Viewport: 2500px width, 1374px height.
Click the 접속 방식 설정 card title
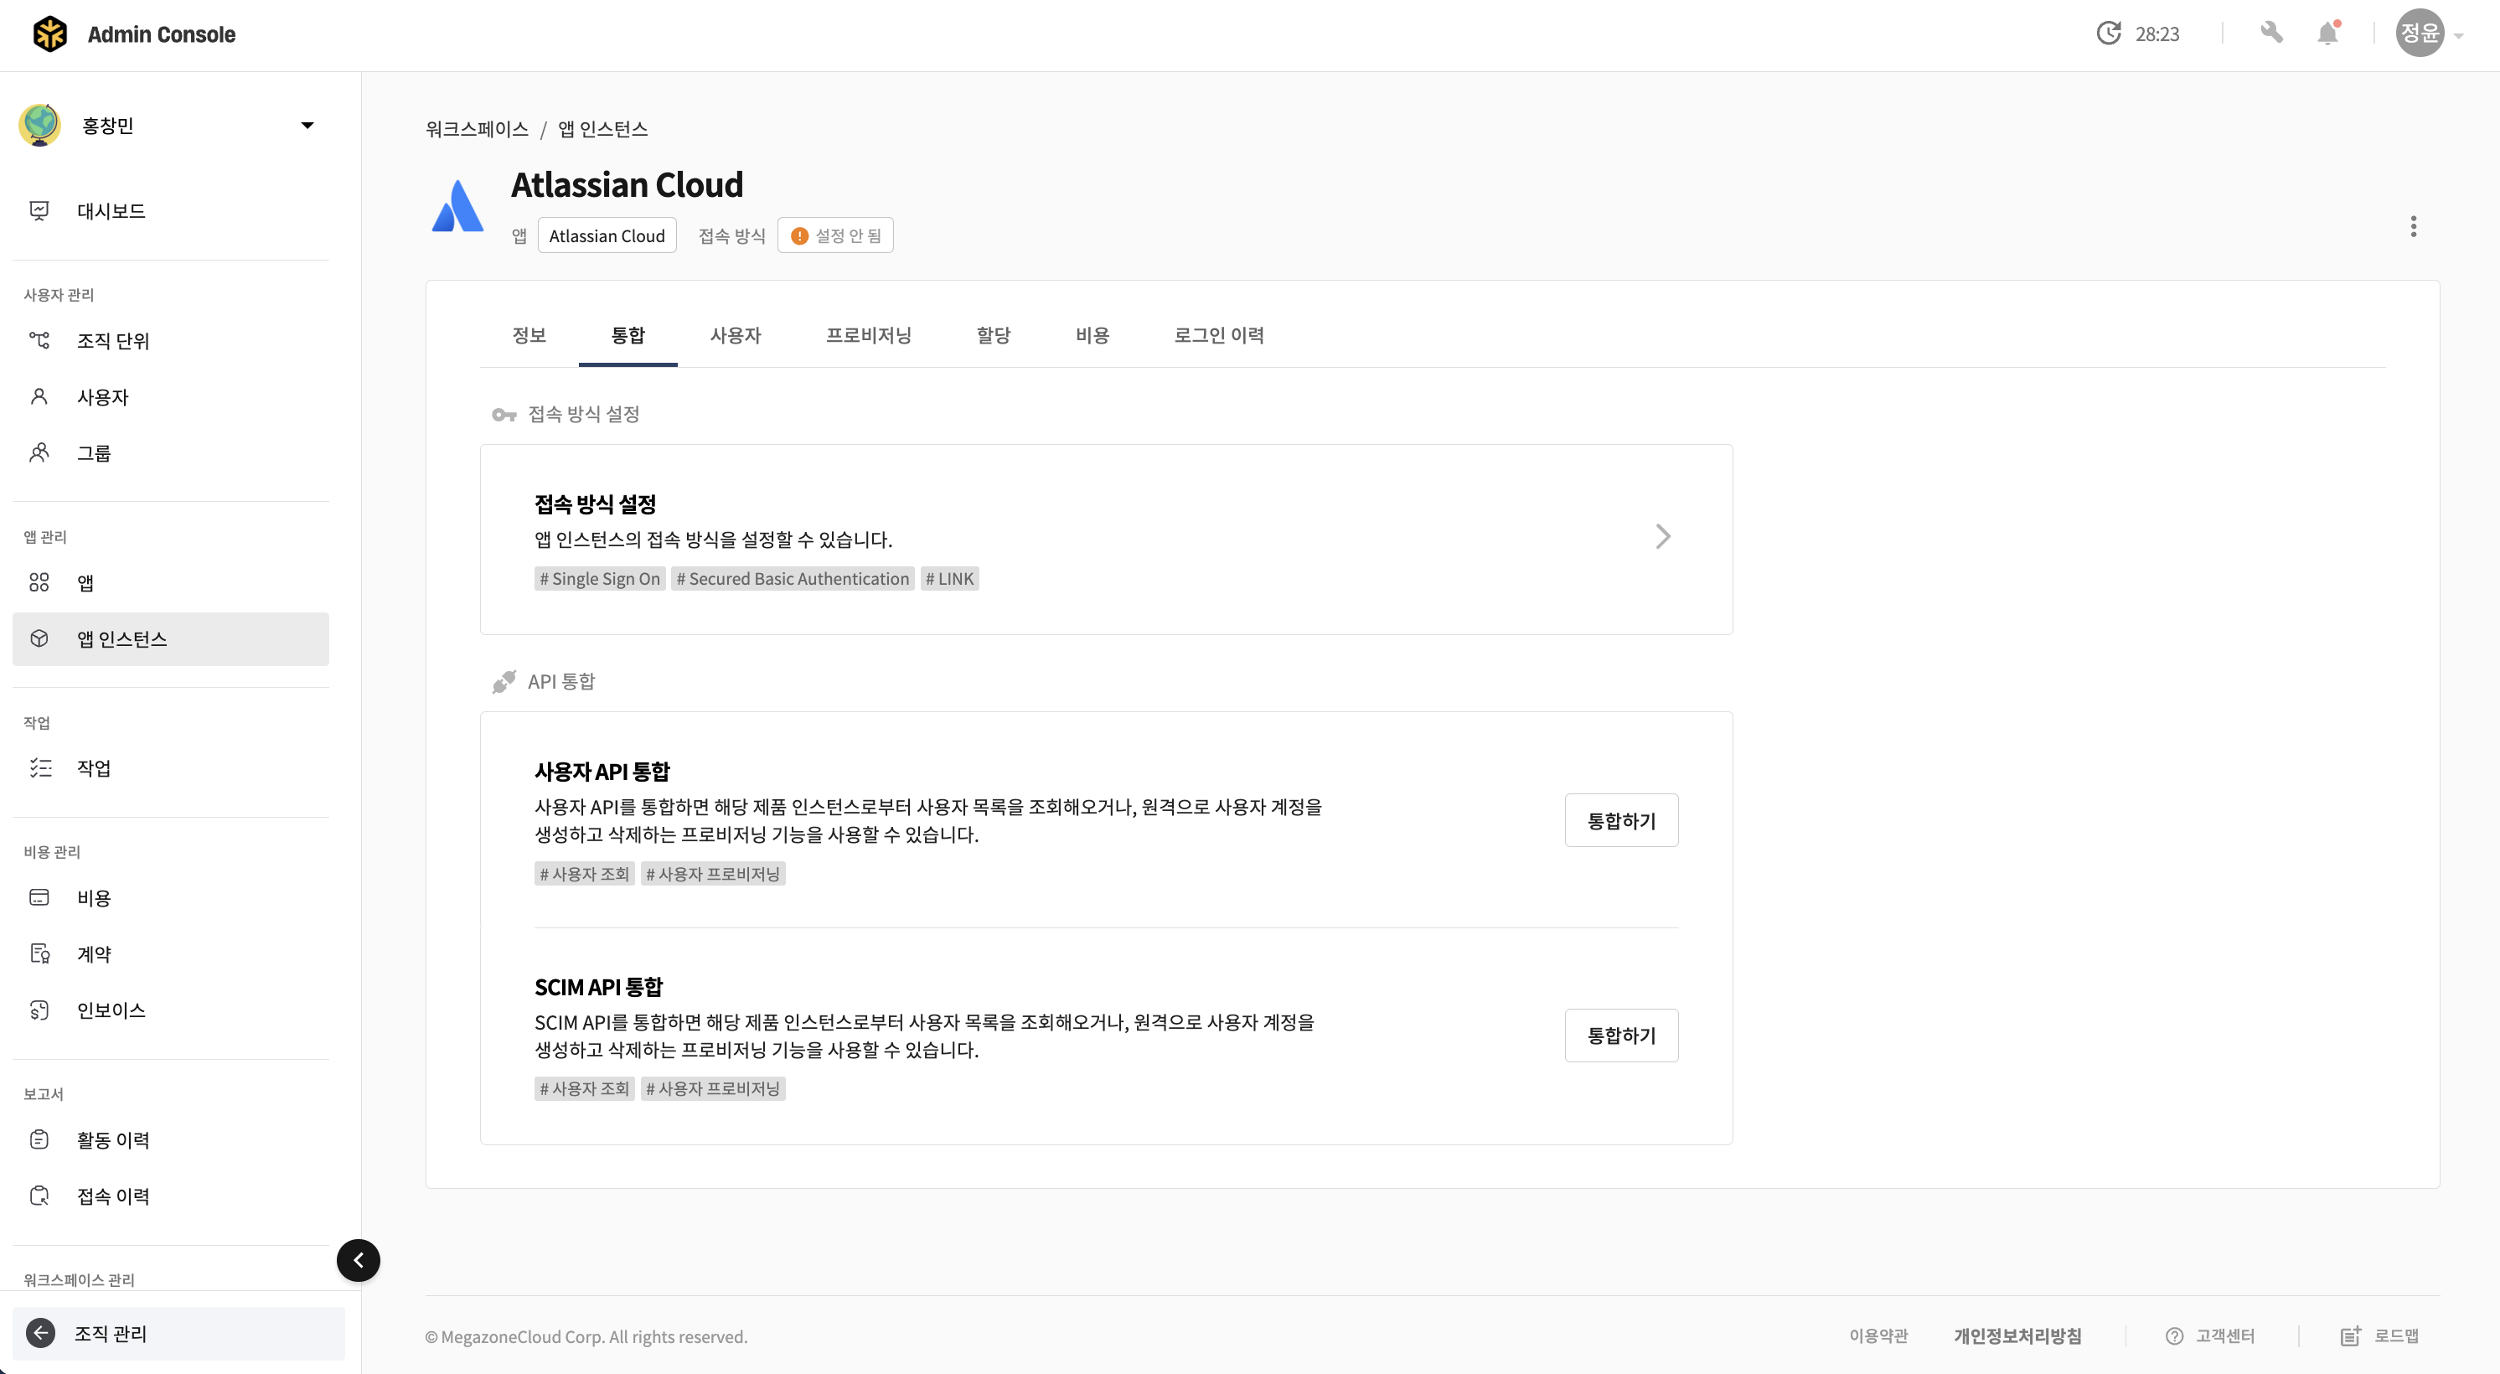click(x=595, y=504)
